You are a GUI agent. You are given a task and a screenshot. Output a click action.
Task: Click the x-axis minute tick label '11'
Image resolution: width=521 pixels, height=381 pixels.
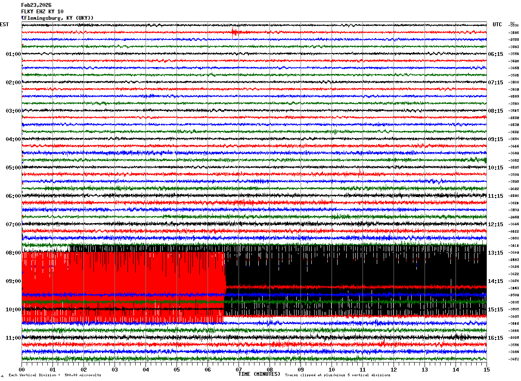click(363, 369)
